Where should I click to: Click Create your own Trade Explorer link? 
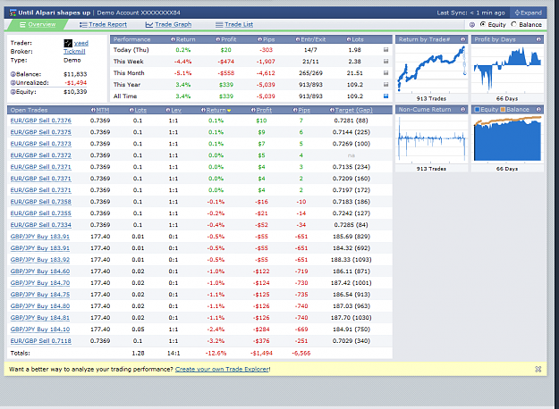(x=222, y=369)
